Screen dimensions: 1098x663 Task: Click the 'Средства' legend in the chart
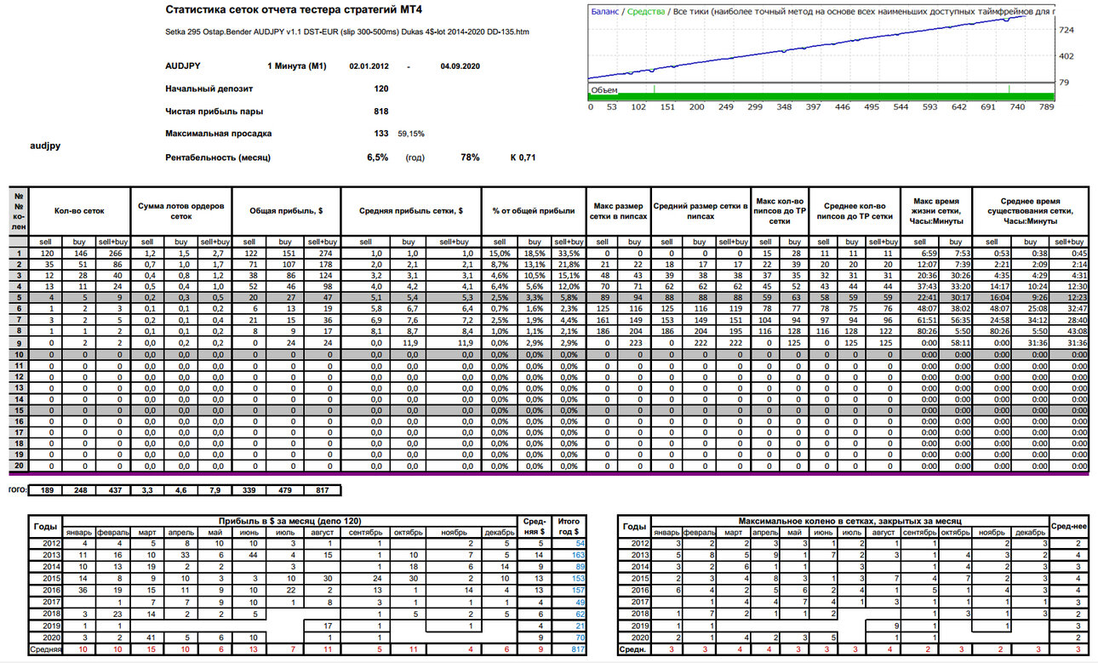[645, 12]
